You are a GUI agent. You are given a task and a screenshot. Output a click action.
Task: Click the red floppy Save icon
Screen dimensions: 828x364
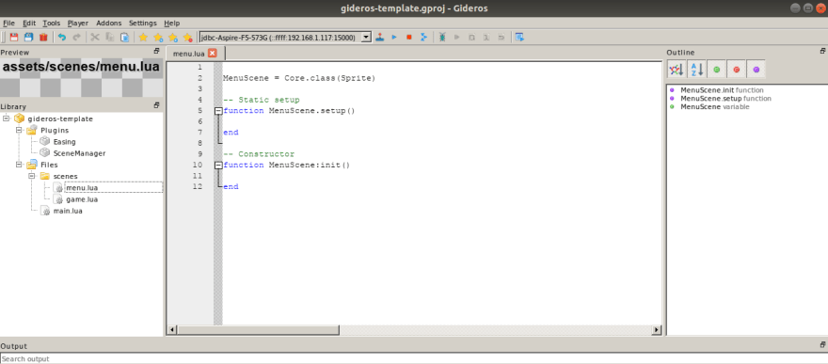tap(14, 38)
